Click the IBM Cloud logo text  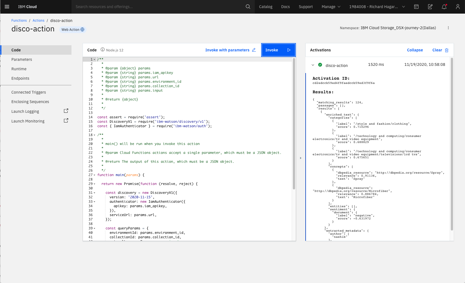click(27, 7)
